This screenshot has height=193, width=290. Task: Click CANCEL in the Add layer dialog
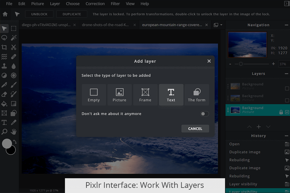195,128
